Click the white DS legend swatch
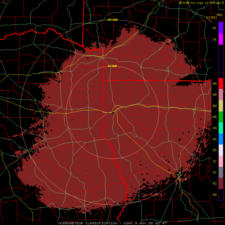 [x=221, y=150]
